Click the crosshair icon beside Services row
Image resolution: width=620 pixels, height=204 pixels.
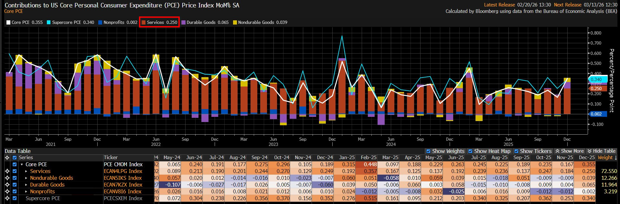[7, 171]
